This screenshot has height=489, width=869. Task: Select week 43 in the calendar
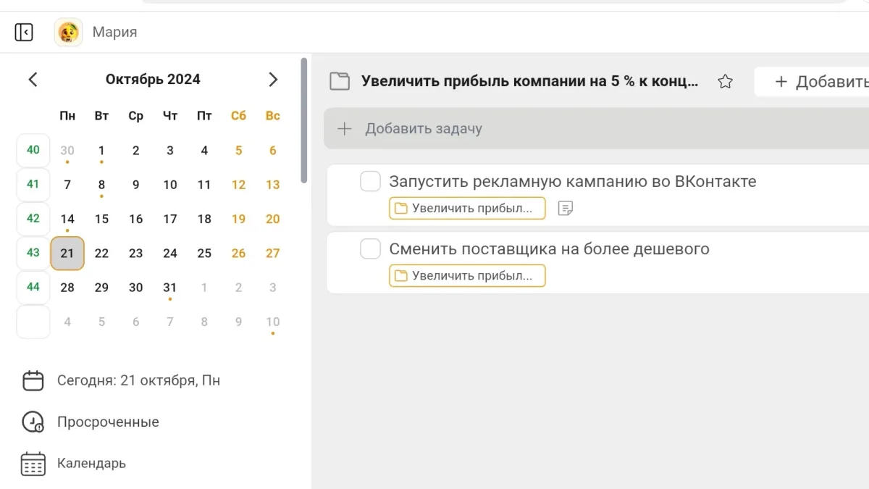pos(33,253)
